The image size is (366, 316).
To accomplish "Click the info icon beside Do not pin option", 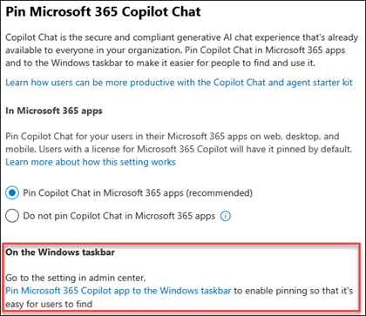I will click(226, 216).
